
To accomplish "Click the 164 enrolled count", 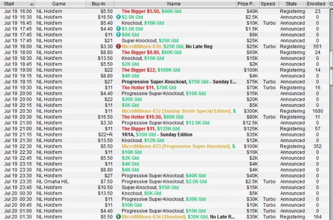I will pos(317,217).
